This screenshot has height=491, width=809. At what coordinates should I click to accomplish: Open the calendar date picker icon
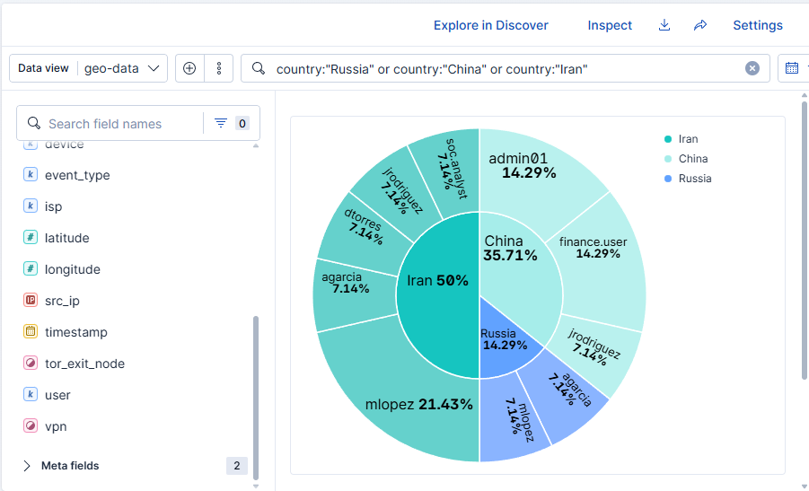tap(792, 68)
